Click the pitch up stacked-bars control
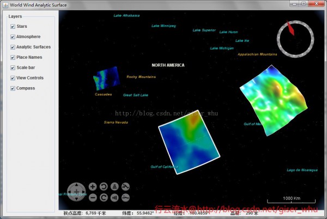 (114, 187)
